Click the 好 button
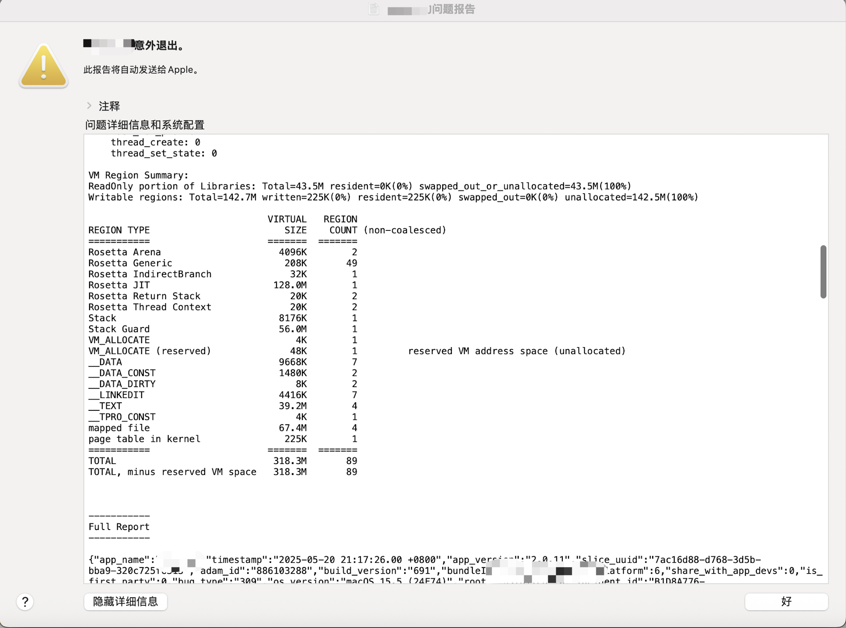This screenshot has height=628, width=846. pos(786,602)
